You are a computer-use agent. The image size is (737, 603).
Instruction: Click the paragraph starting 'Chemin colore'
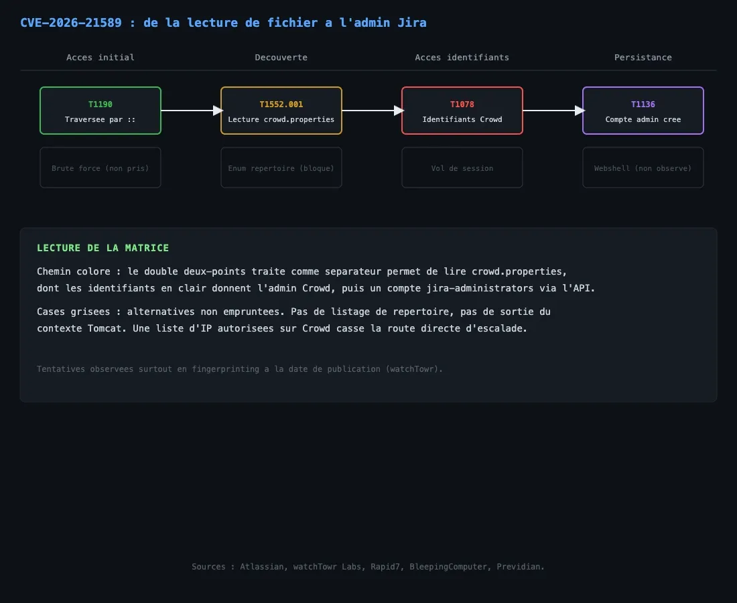[x=316, y=279]
